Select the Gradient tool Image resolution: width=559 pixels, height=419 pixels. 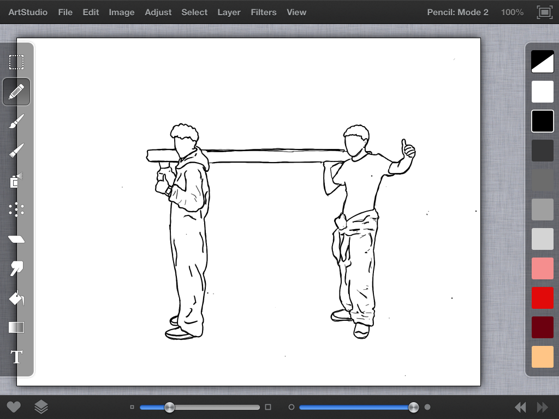point(16,327)
